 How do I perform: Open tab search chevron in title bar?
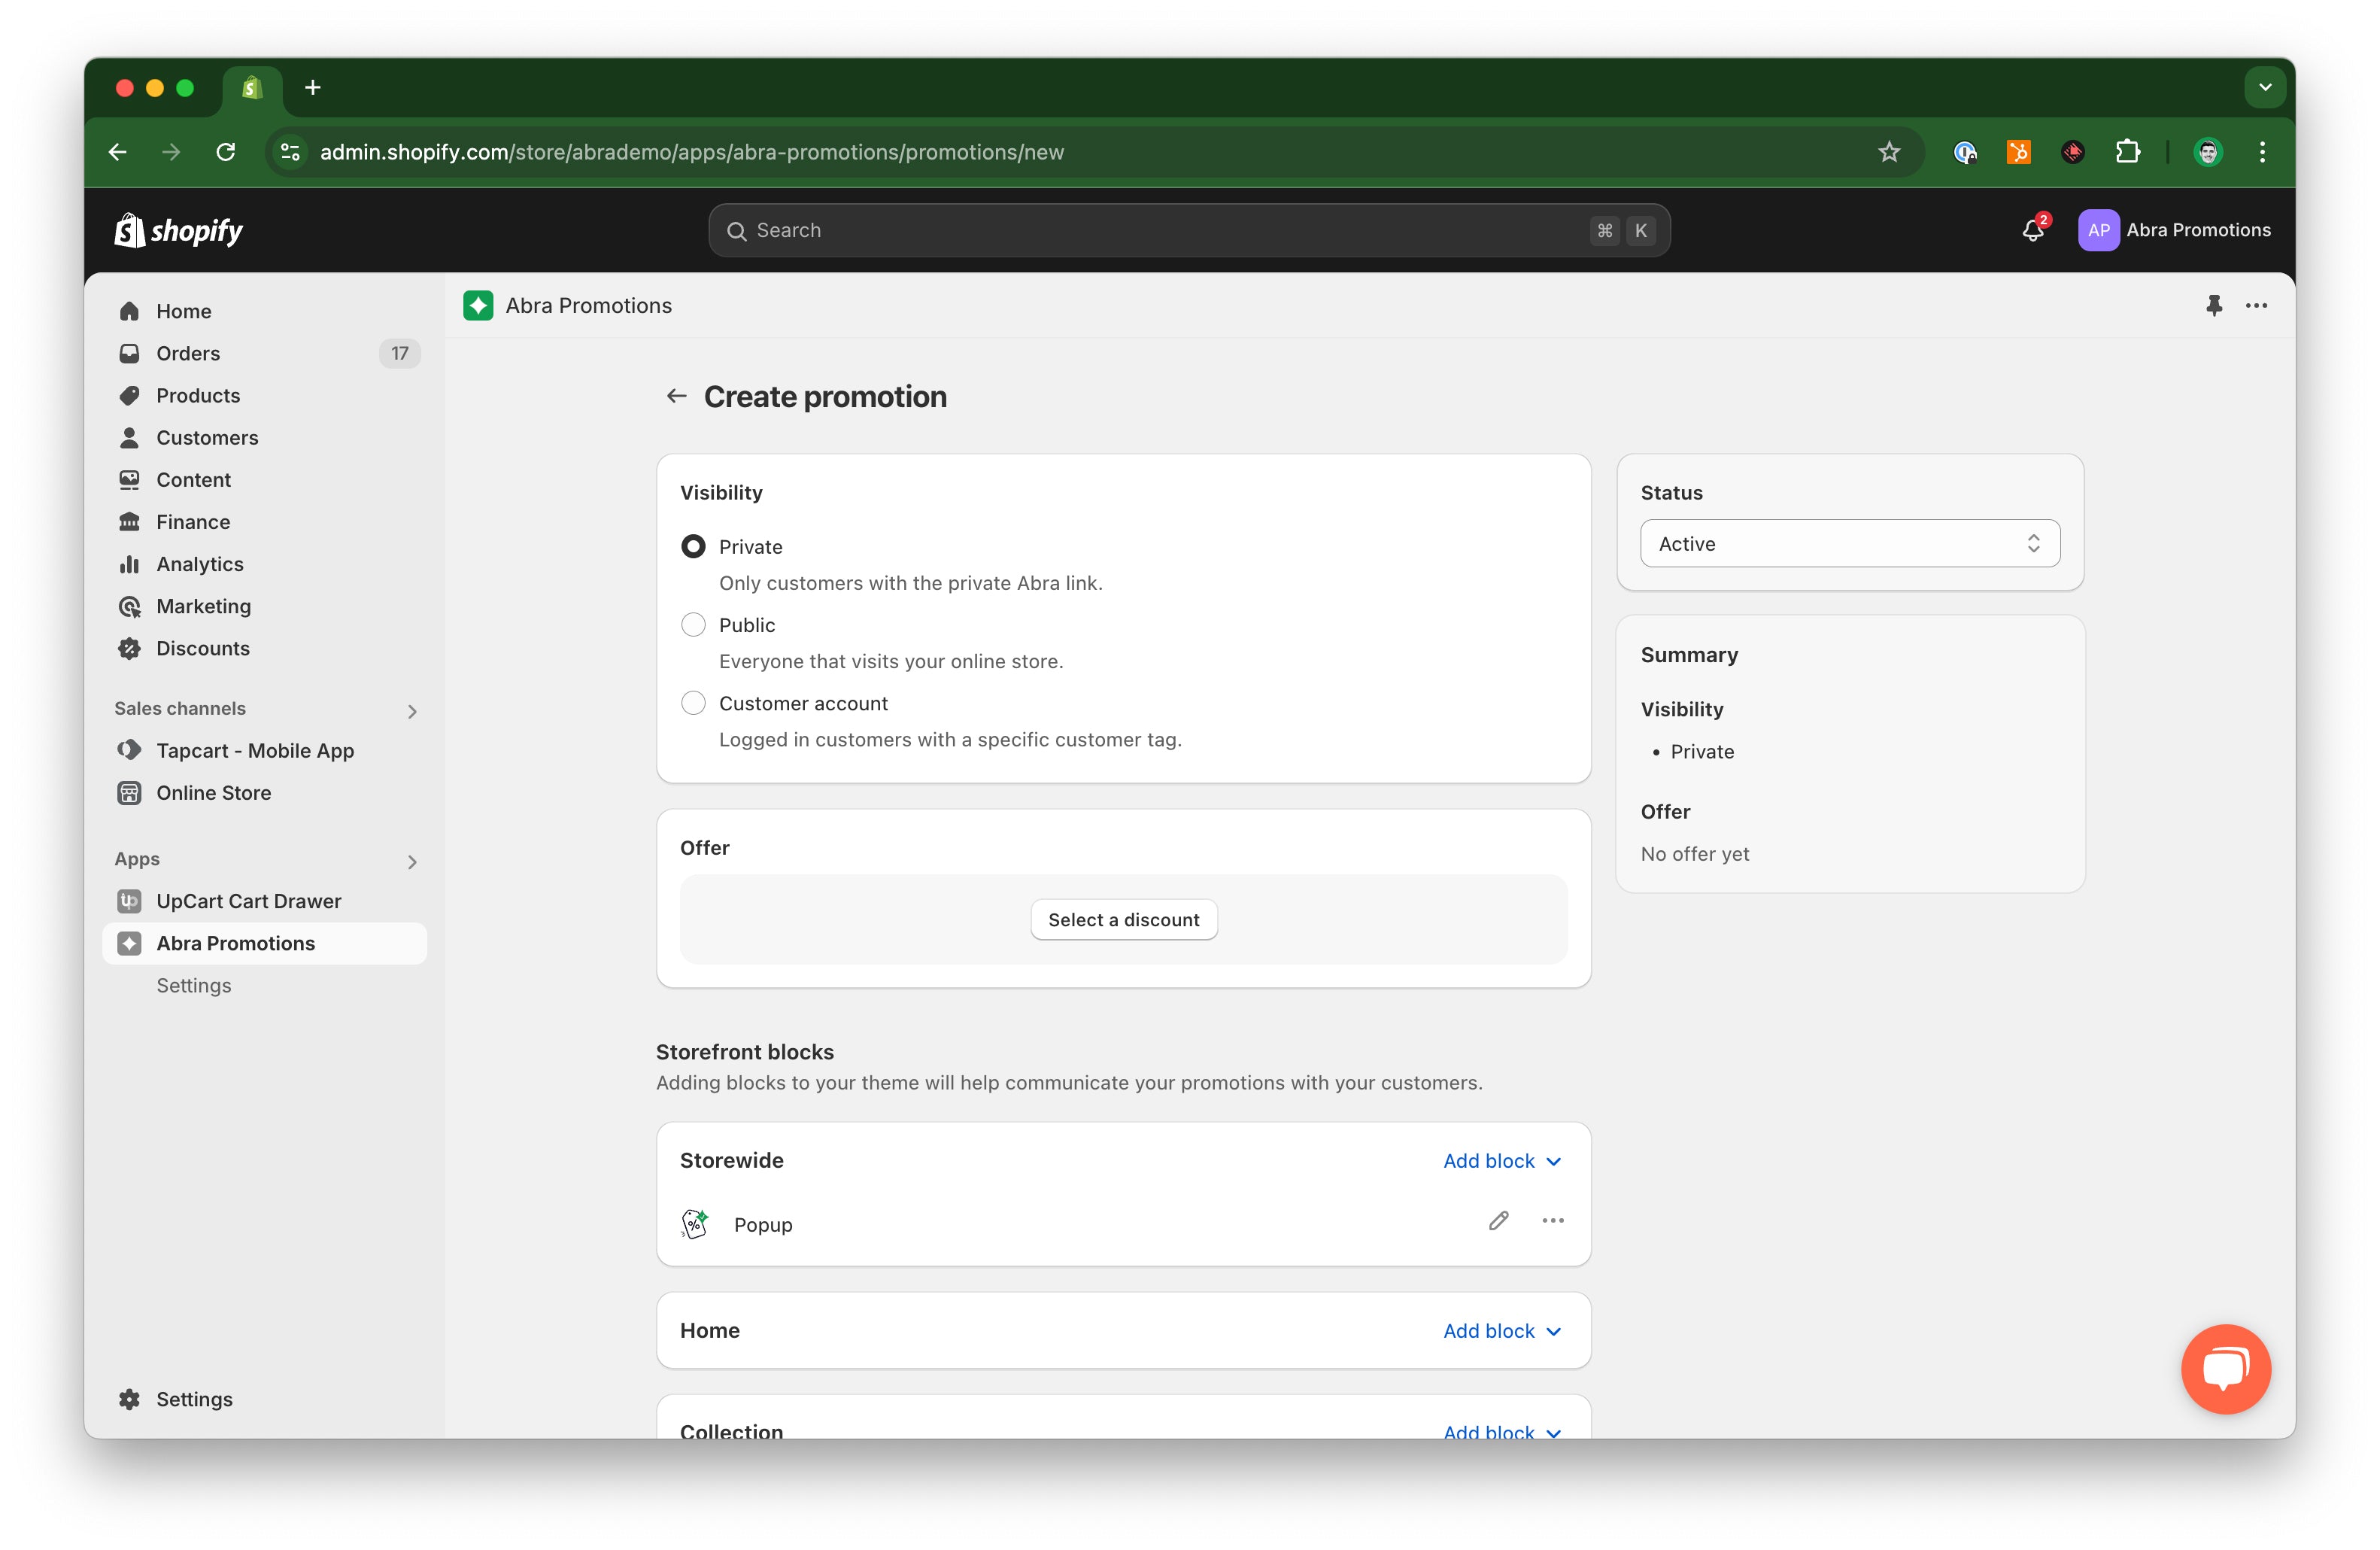point(2265,88)
